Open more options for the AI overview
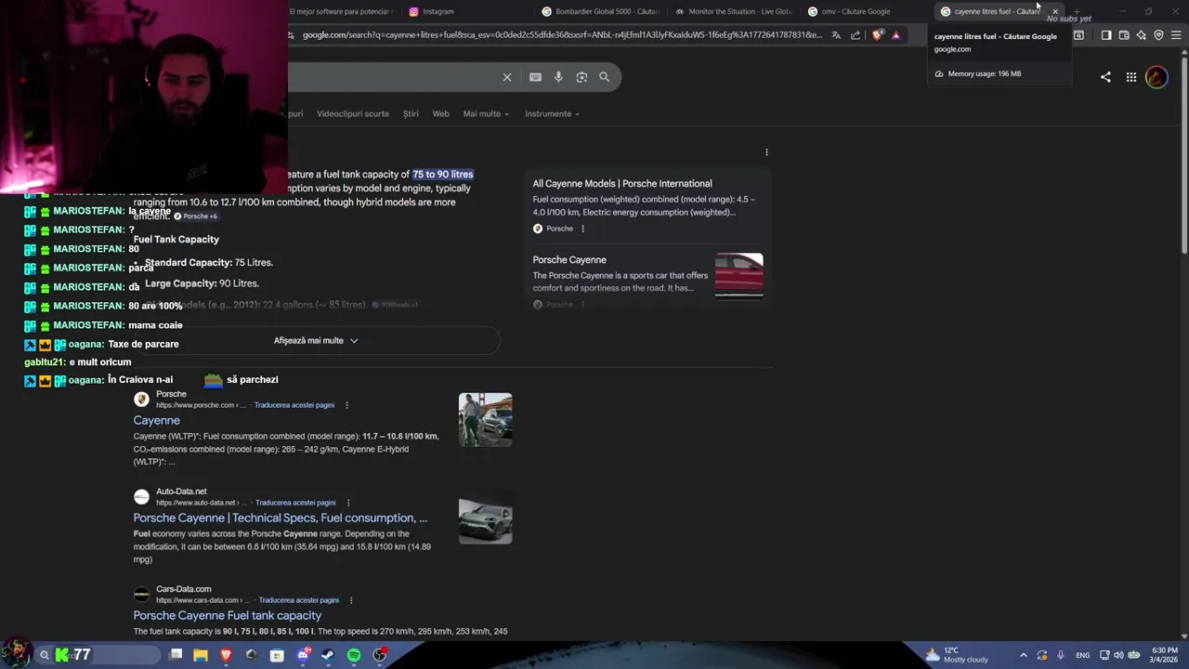Viewport: 1189px width, 669px height. 766,152
